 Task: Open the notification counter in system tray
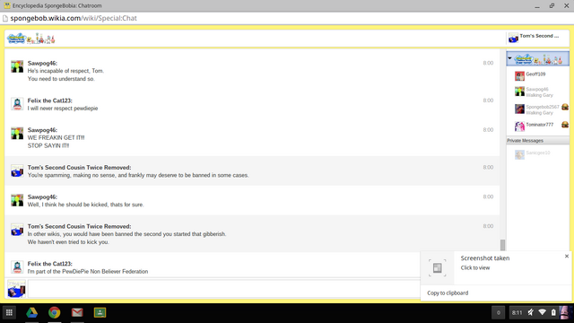tap(498, 312)
